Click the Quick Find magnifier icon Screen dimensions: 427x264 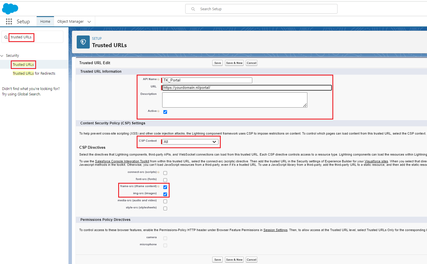pos(6,37)
